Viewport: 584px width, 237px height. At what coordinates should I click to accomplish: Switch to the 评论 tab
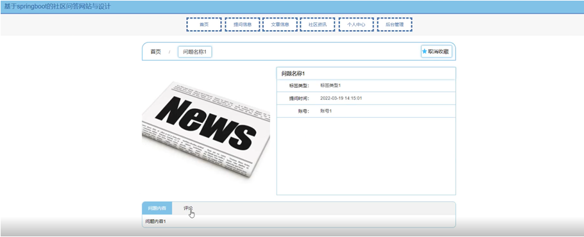(188, 208)
